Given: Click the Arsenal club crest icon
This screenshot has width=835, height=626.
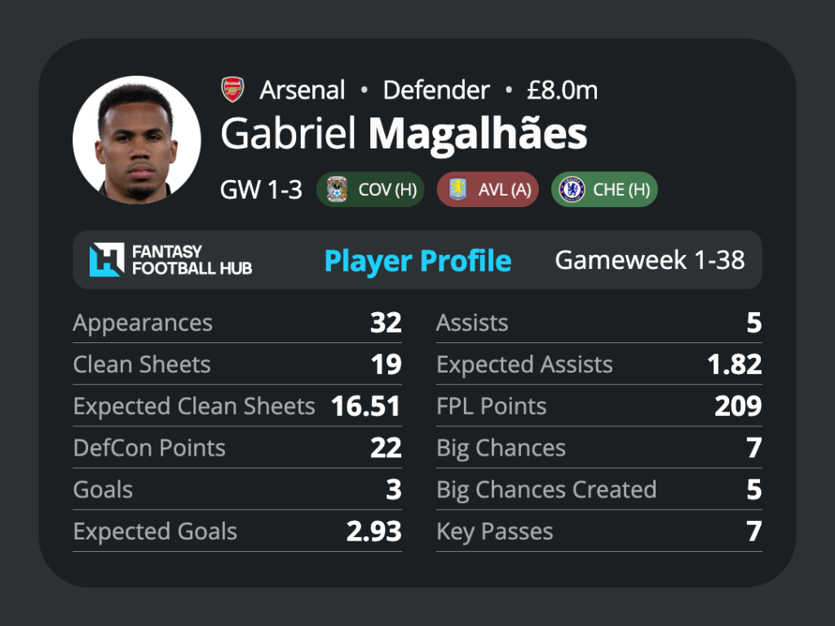Looking at the screenshot, I should point(232,90).
